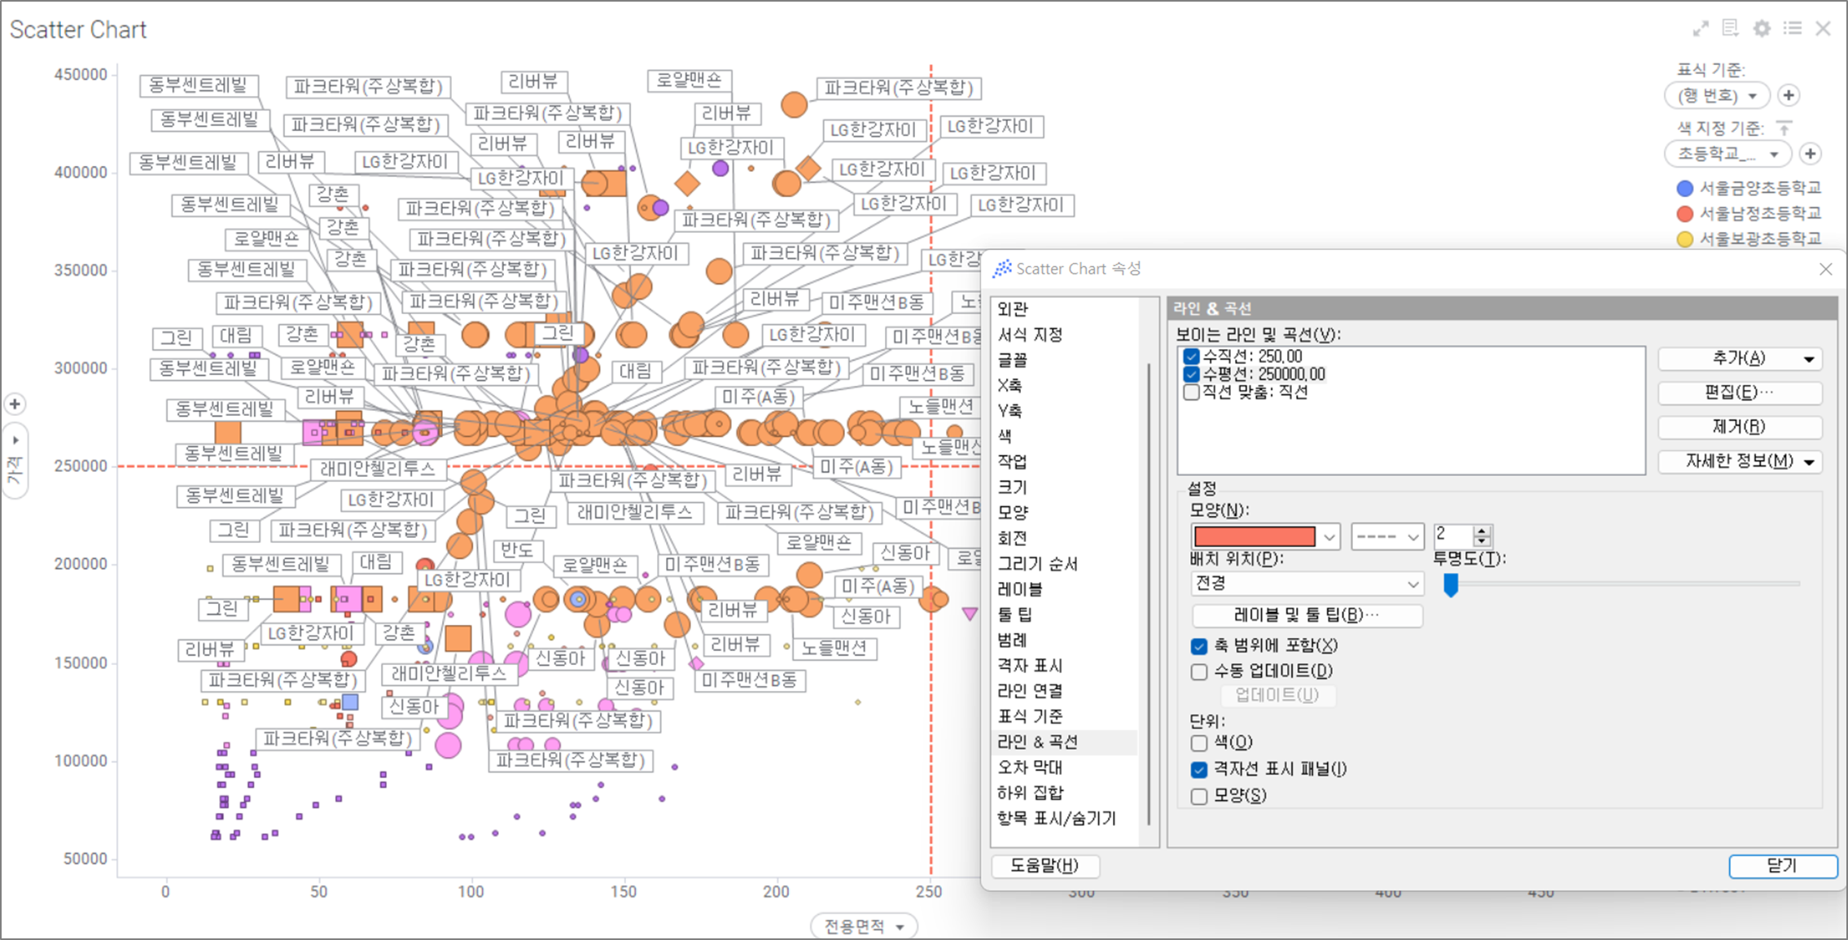Expand the 배치 위치 전경 dropdown
This screenshot has width=1848, height=940.
1307,584
